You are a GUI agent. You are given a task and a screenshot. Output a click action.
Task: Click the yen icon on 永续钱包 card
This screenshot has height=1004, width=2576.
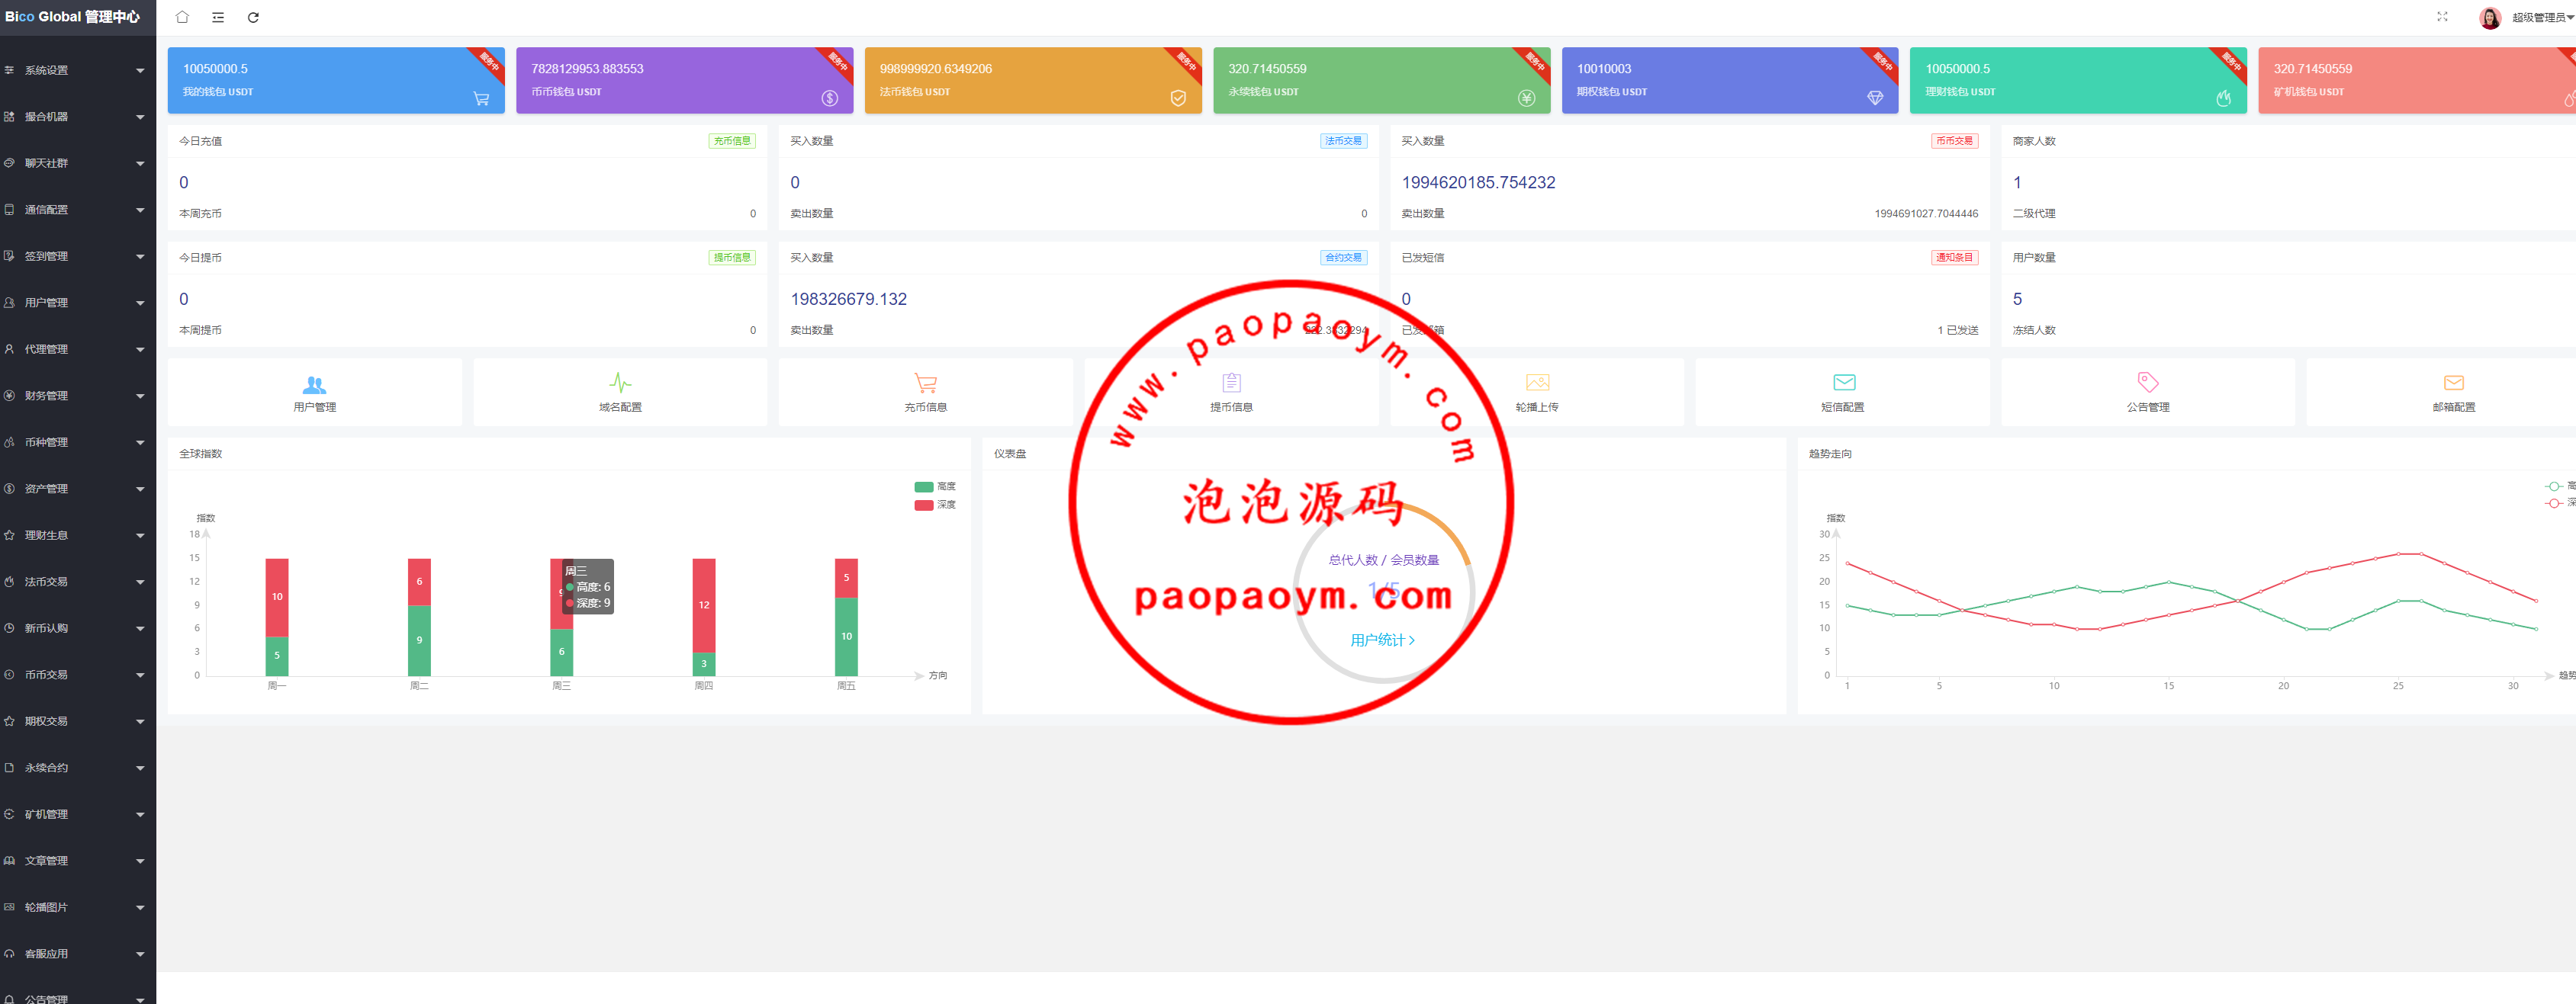point(1526,98)
